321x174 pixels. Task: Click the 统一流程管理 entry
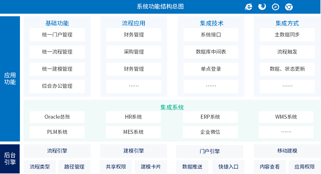pos(57,52)
